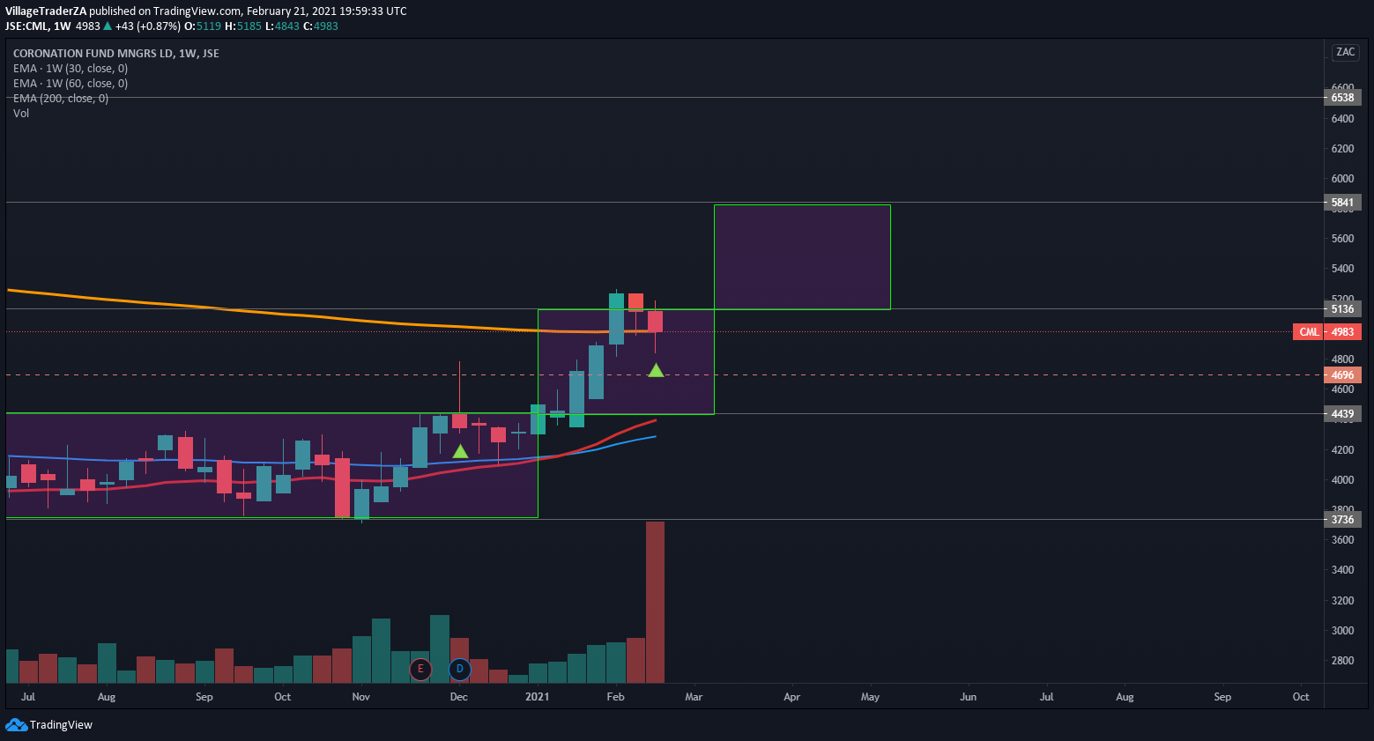Click the tallest red volume bar
Screen dimensions: 1374x741
655,602
